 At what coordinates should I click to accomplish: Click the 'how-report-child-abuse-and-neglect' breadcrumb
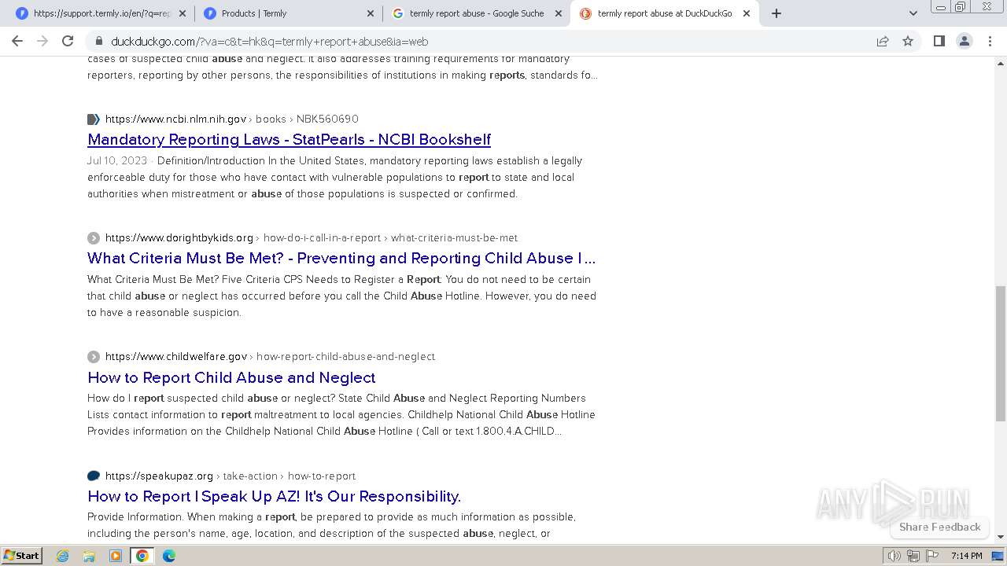pos(345,356)
